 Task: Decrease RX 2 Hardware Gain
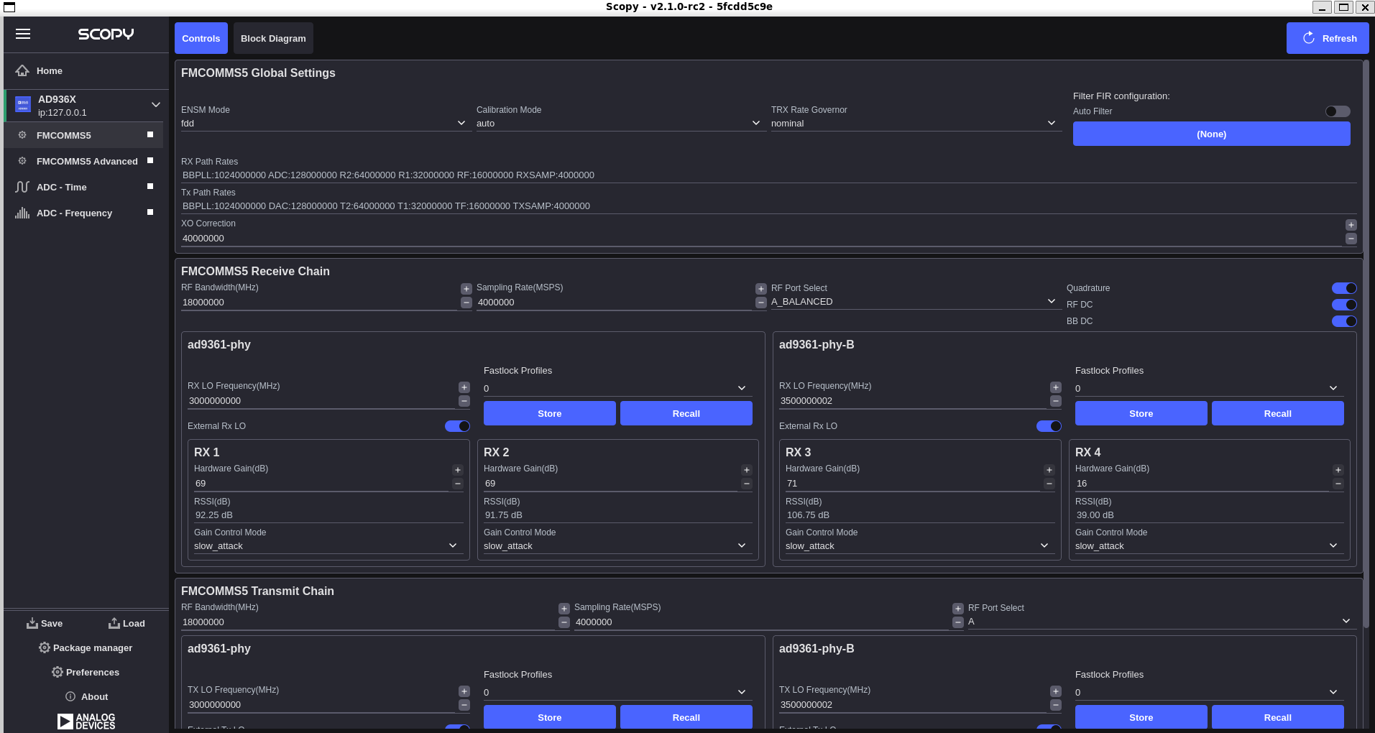click(x=747, y=484)
